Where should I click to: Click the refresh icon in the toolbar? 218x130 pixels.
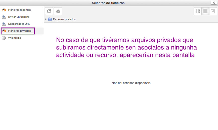(x=49, y=11)
